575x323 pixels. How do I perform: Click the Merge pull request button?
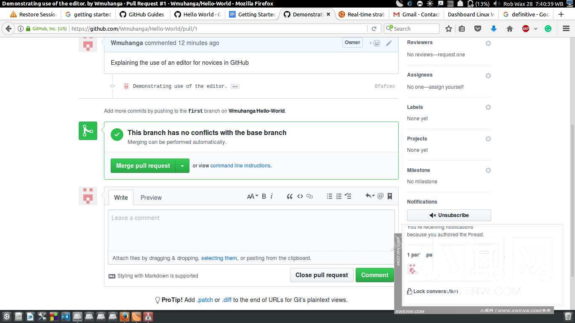click(143, 166)
